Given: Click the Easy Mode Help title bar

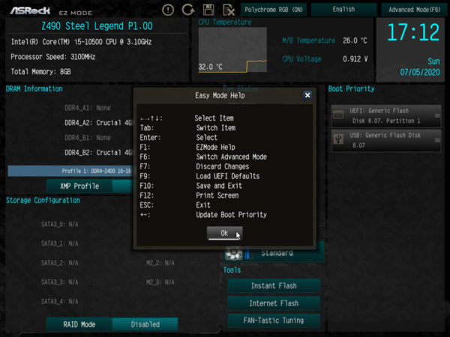Looking at the screenshot, I should tap(220, 95).
